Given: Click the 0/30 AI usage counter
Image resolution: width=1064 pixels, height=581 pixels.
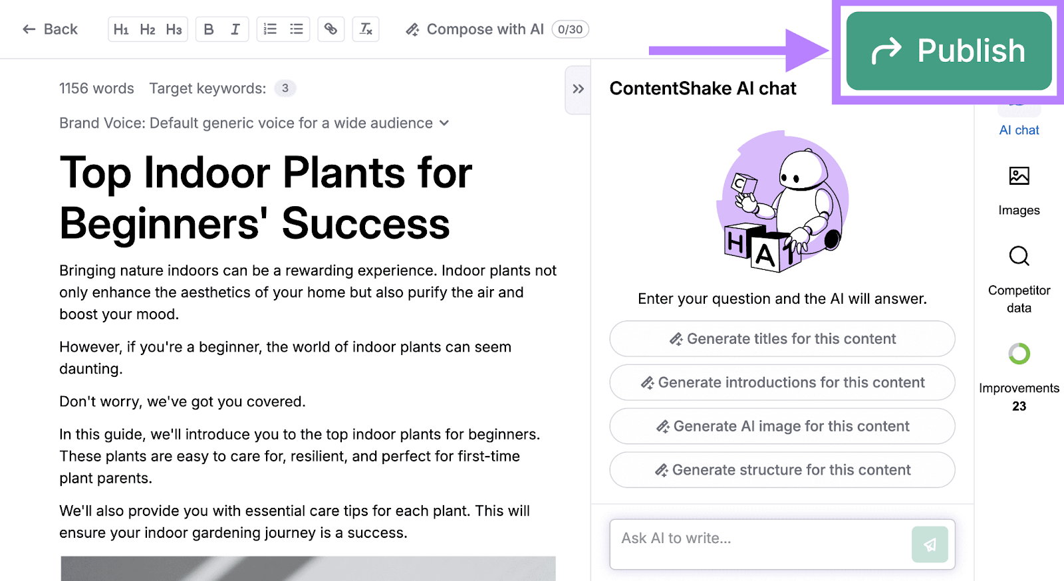Looking at the screenshot, I should pos(571,29).
